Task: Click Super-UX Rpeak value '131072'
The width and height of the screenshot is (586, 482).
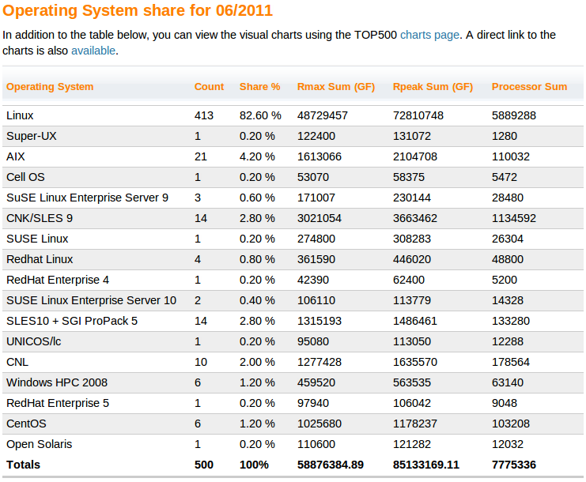Action: point(411,136)
